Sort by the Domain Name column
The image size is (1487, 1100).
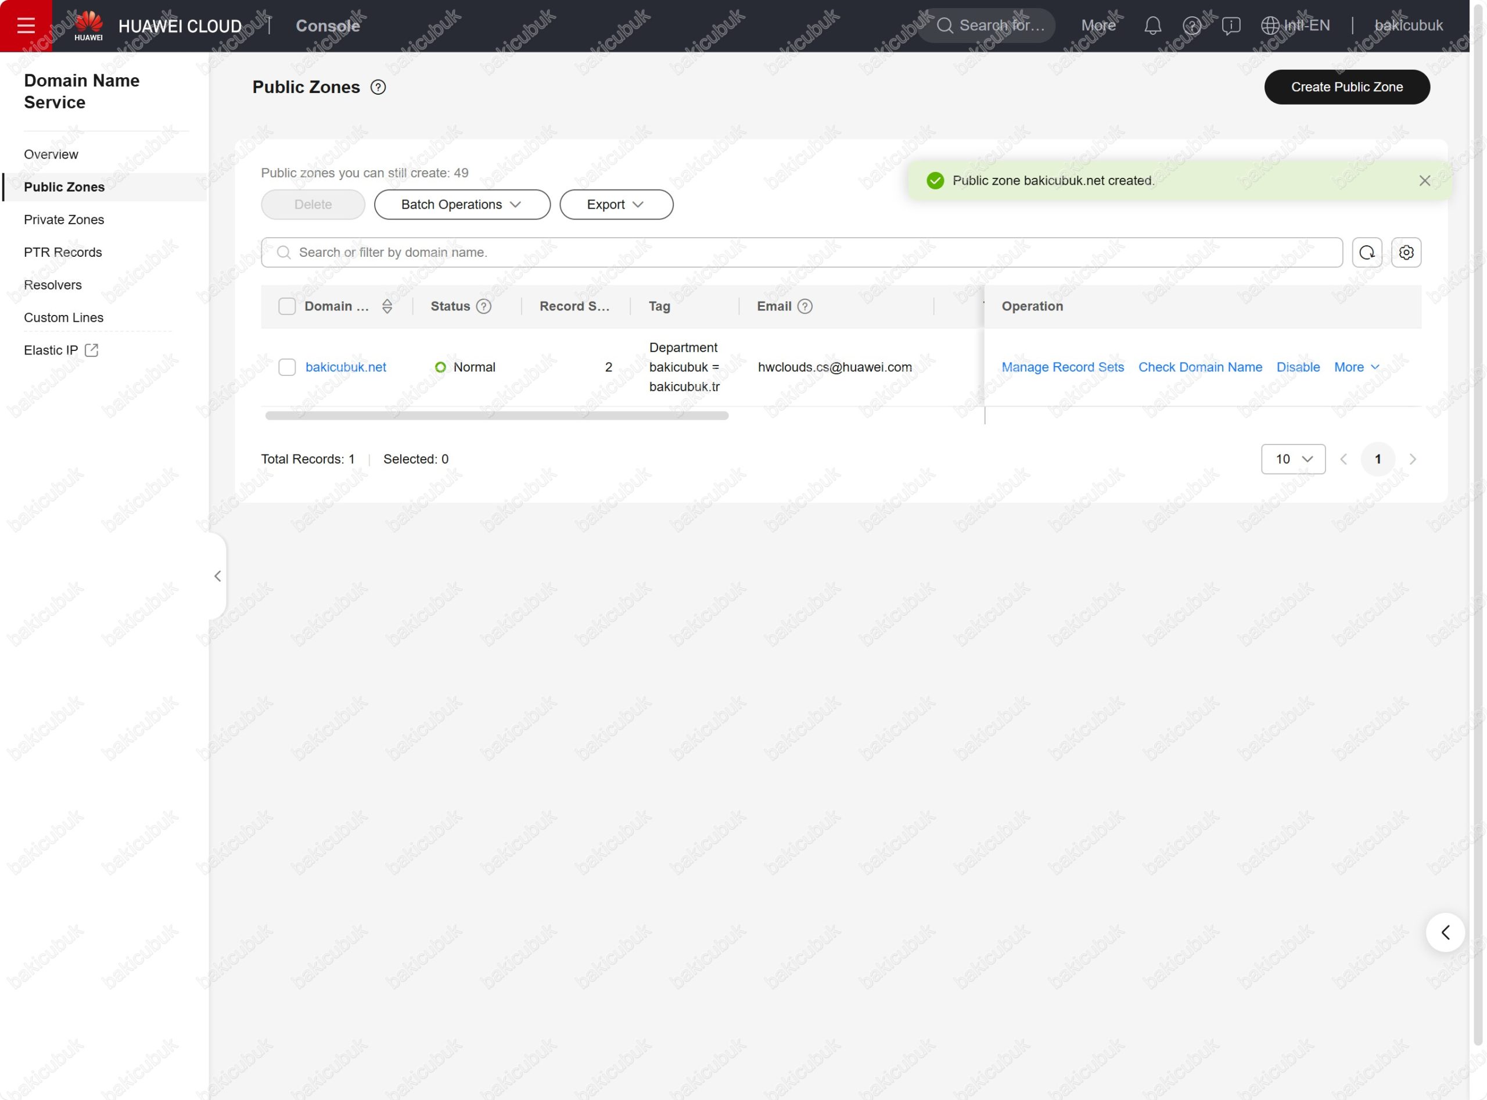pyautogui.click(x=387, y=306)
